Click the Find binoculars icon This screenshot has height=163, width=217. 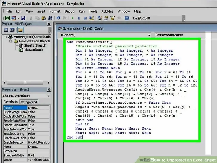pos(50,18)
